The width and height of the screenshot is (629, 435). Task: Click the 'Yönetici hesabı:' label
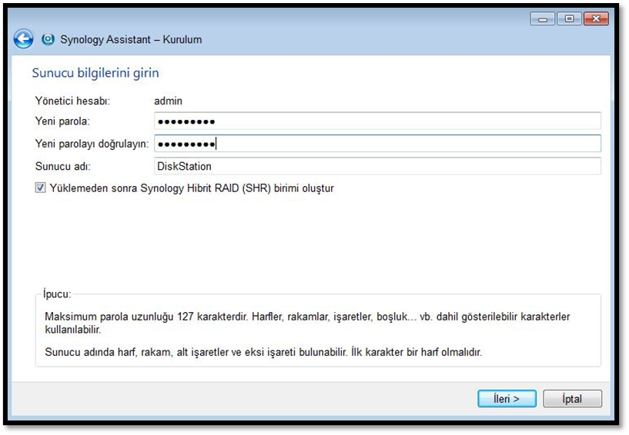72,101
